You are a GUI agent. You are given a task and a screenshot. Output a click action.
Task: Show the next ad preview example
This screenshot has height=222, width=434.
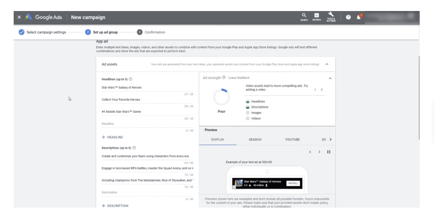pyautogui.click(x=319, y=152)
